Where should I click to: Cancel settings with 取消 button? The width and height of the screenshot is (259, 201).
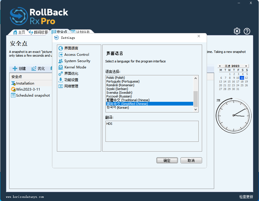(191, 160)
